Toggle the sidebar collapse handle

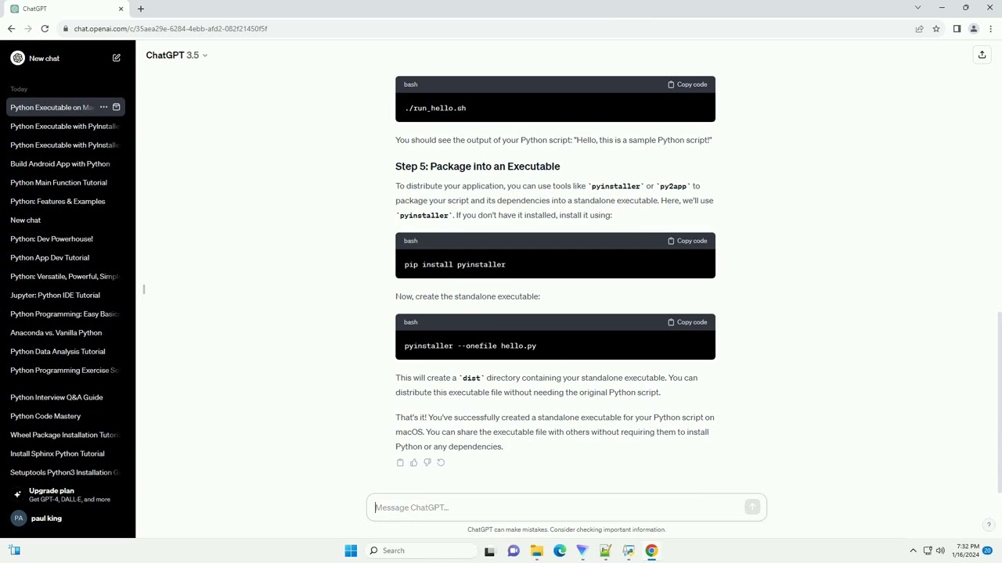pos(144,289)
